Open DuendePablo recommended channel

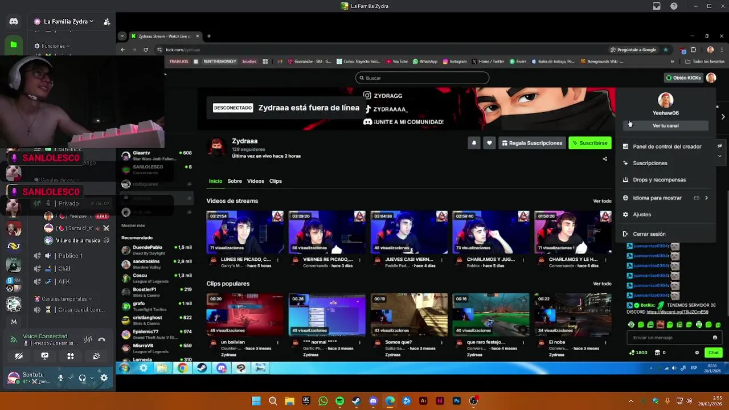pos(157,250)
